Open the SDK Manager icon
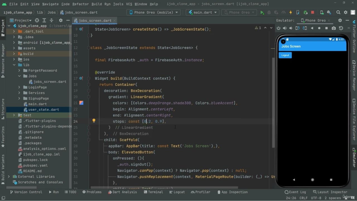 329,12
